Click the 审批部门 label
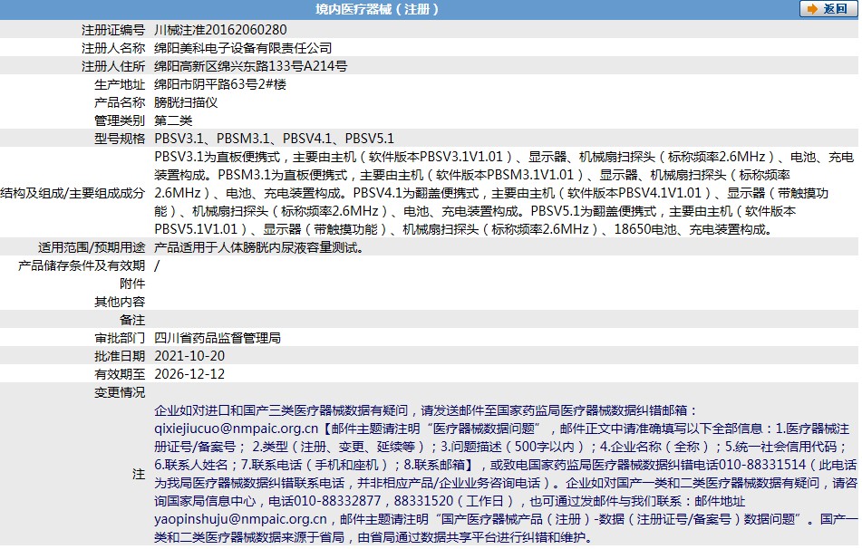This screenshot has height=549, width=862. coord(120,338)
